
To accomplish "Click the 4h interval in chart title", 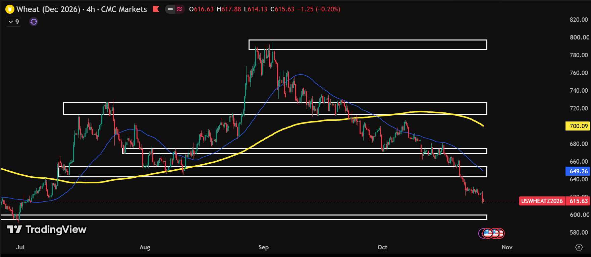I will [x=91, y=9].
